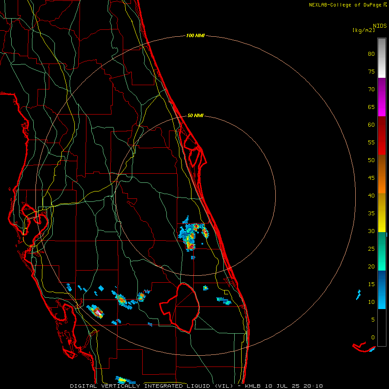Viewport: 389px width, 389px height.
Task: Click the 20 value on the scale
Action: pyautogui.click(x=371, y=267)
